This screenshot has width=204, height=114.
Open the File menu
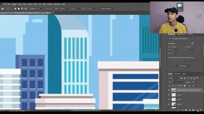4,4
